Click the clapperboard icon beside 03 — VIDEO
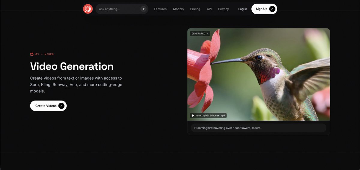Image resolution: width=360 pixels, height=170 pixels. coord(32,54)
